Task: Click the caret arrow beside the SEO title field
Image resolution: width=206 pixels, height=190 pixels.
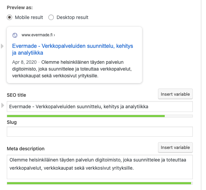Action: tap(3, 105)
